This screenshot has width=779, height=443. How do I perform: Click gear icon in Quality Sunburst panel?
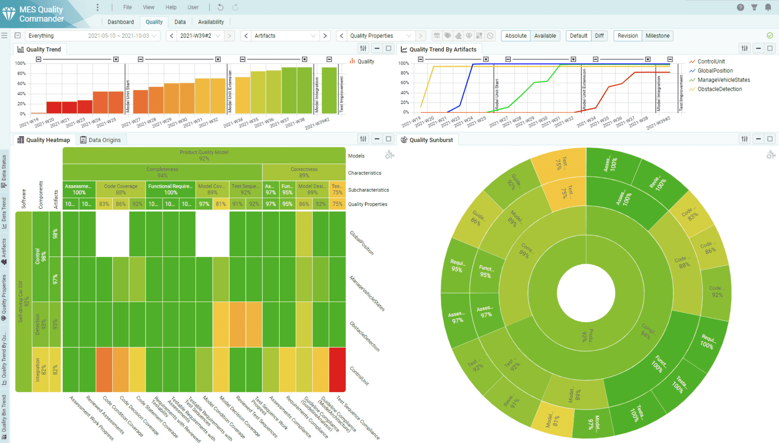pos(770,155)
